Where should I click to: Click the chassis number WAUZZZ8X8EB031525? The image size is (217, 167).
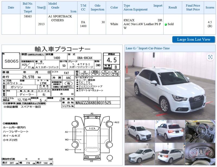[x=93, y=103]
